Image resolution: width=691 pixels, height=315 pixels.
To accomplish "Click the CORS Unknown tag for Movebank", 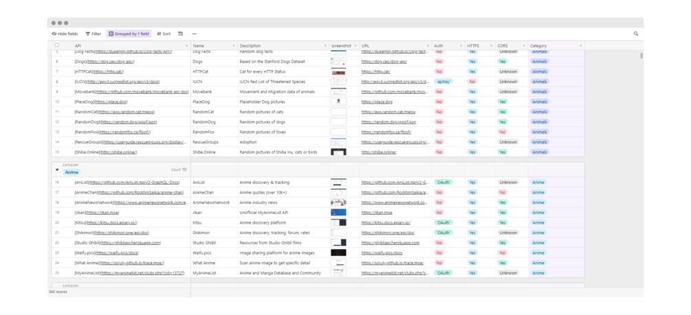I will (508, 91).
